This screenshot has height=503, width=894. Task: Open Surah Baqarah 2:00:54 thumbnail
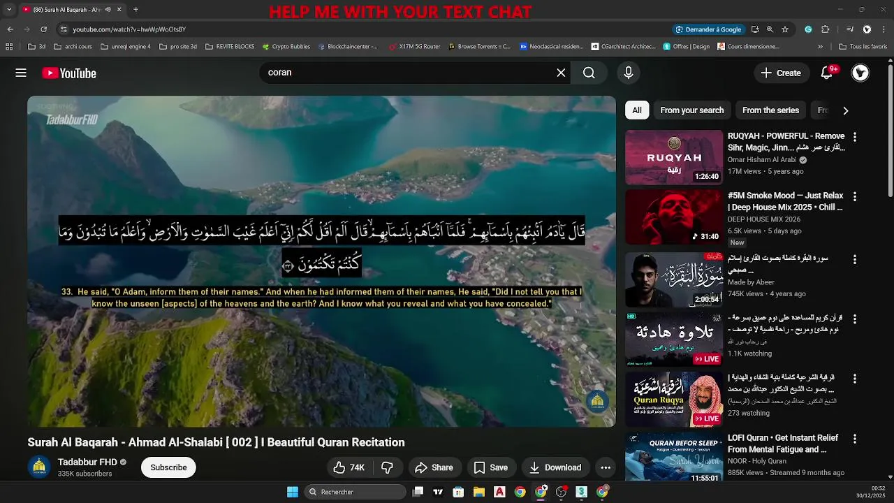point(674,279)
